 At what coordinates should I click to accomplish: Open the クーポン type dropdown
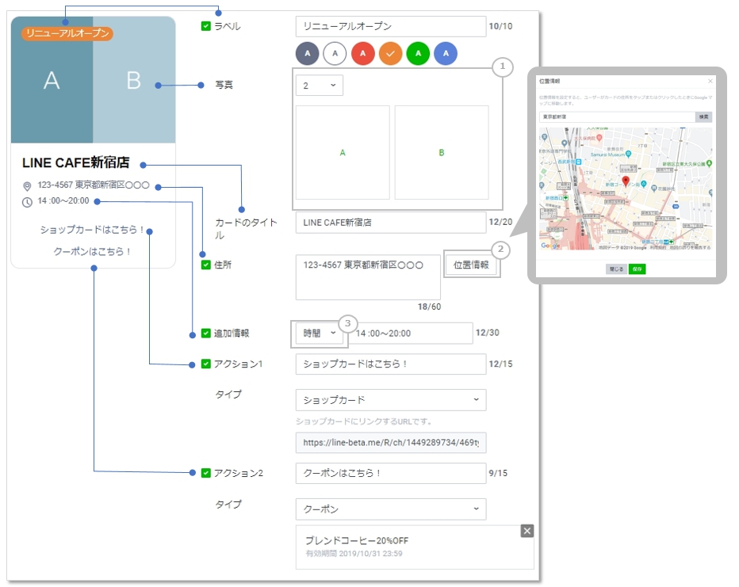pos(390,509)
